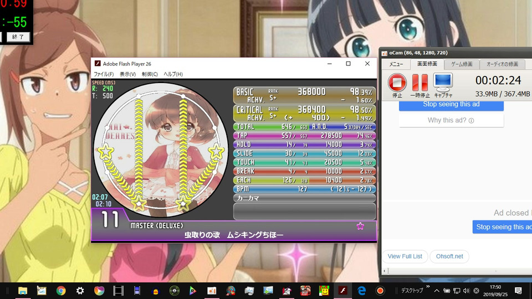
Task: Click the TOTAL 646/650 row
Action: click(304, 127)
